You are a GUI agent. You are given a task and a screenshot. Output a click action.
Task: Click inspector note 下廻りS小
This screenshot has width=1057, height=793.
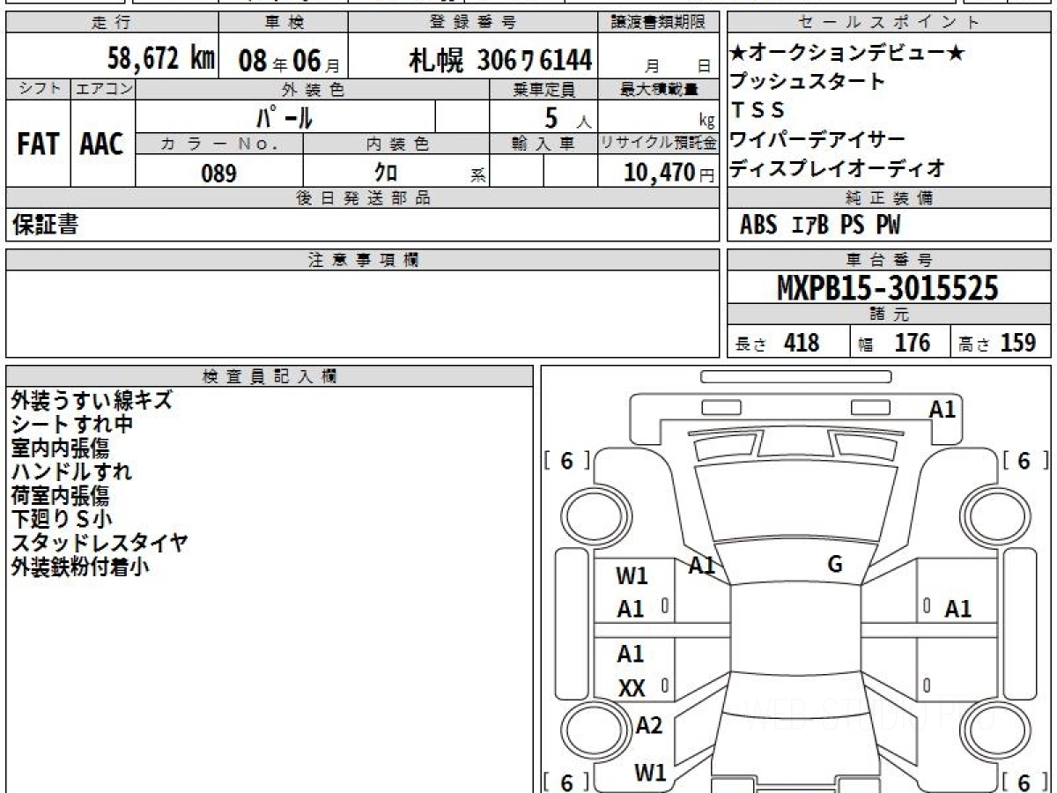(x=62, y=519)
